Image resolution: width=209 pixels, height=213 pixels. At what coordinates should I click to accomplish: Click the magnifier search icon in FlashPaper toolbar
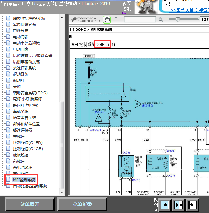pos(161,20)
